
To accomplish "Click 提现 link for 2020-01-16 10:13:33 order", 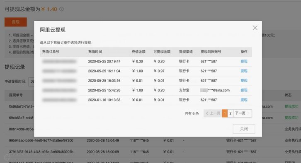I will (x=244, y=100).
